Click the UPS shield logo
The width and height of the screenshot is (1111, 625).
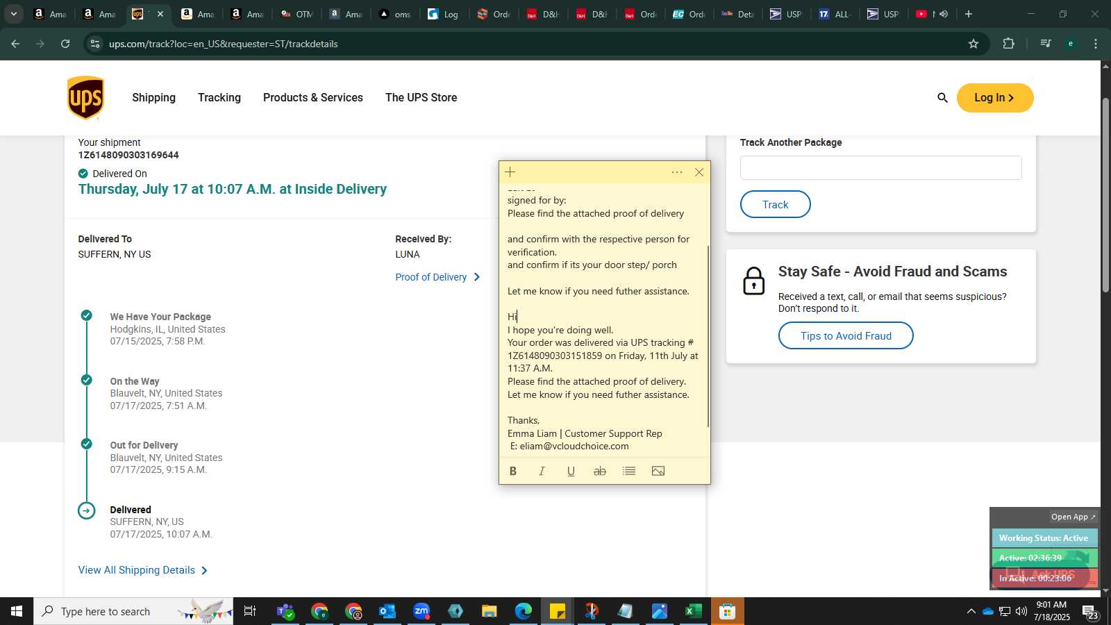click(x=85, y=98)
